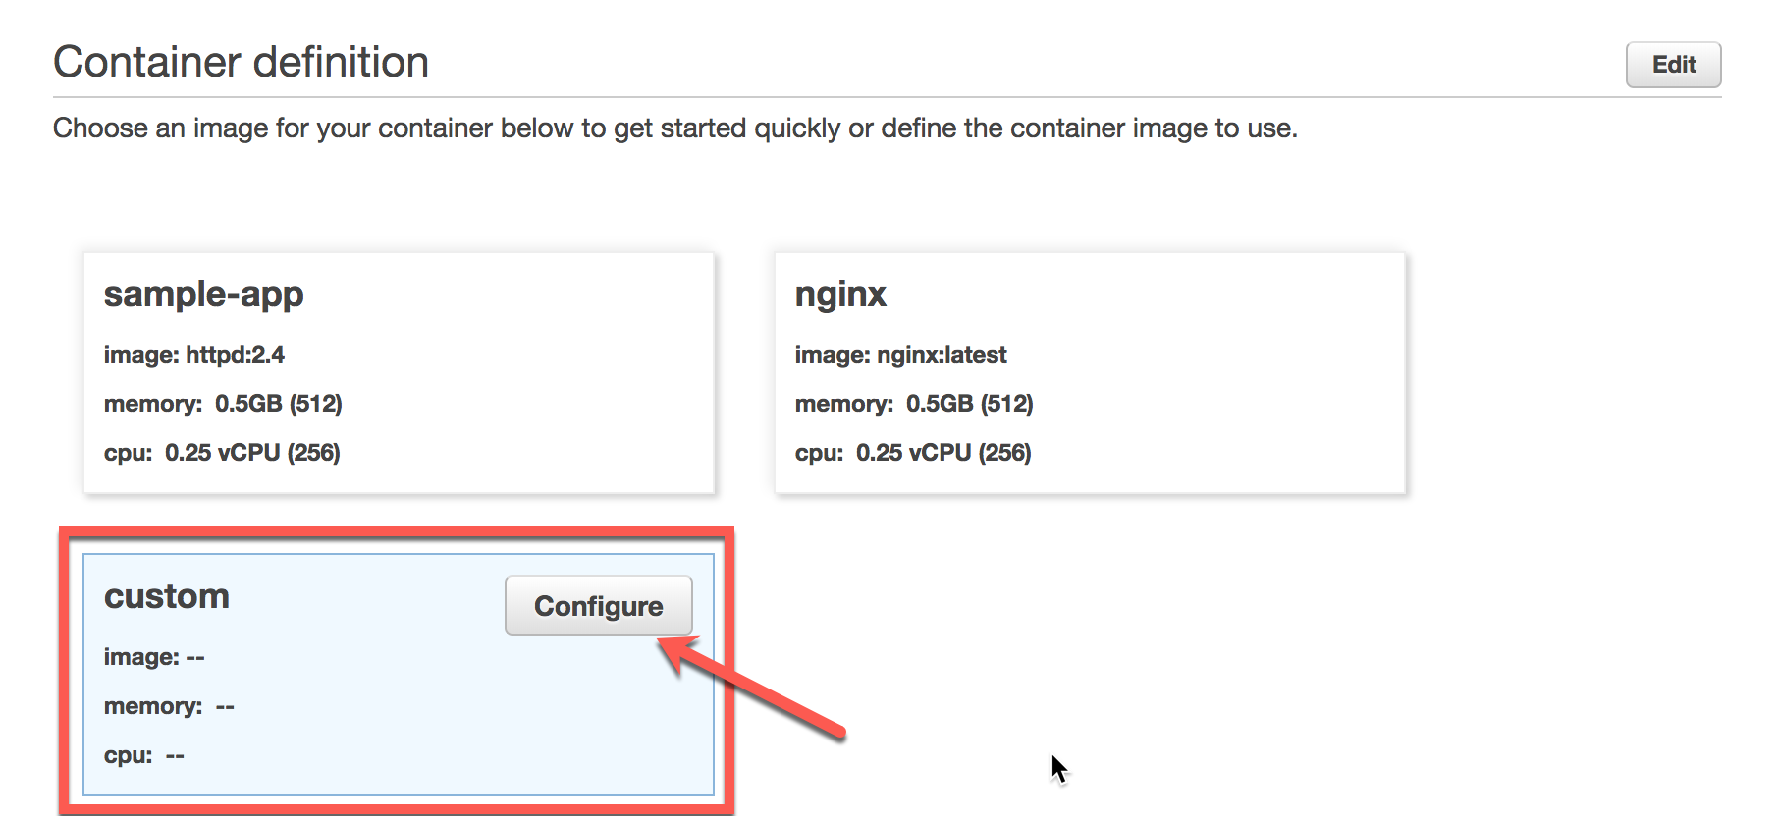Viewport: 1777px width, 816px height.
Task: Click the Container definition heading
Action: pyautogui.click(x=242, y=61)
